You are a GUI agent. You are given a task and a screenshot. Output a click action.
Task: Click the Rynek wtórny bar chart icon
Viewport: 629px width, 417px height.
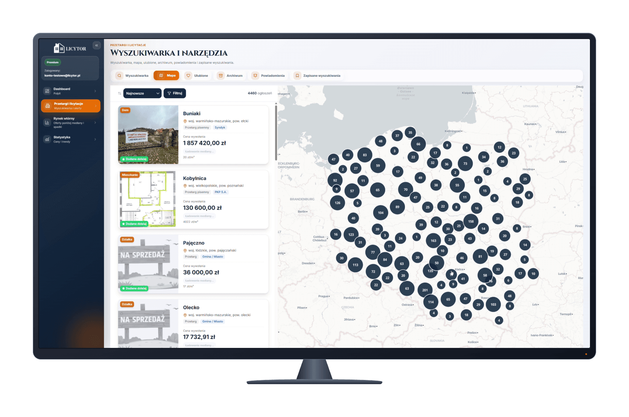(47, 122)
